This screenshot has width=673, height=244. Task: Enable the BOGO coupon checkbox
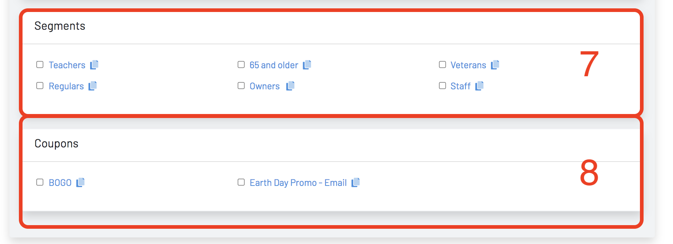tap(40, 182)
